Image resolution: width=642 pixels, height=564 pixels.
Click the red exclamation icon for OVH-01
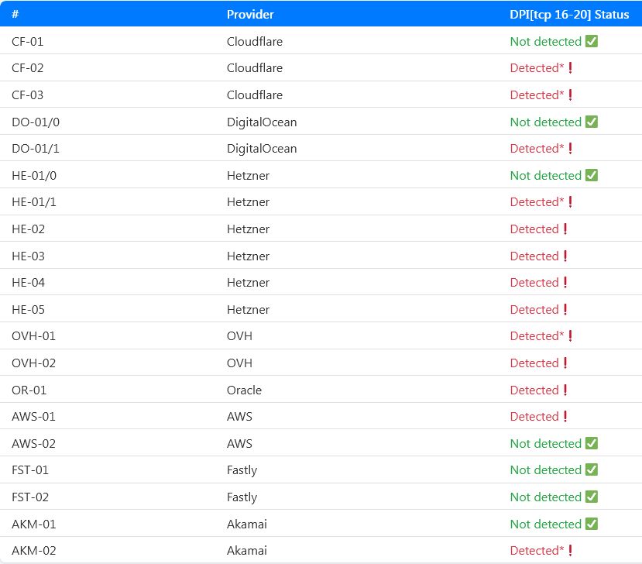pos(571,336)
